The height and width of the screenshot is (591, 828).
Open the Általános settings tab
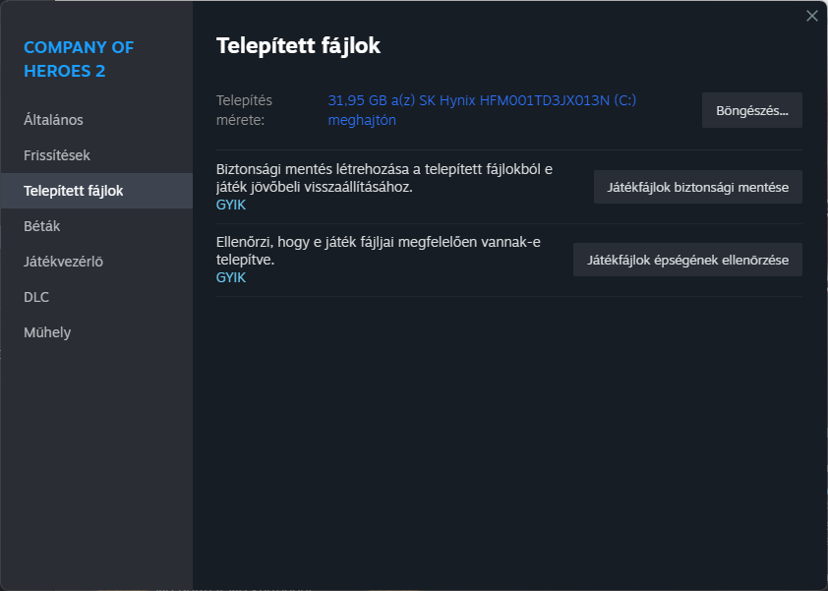coord(53,120)
